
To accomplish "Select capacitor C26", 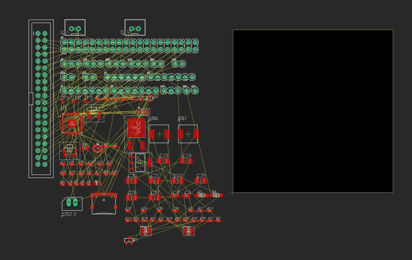I will 131,198.
